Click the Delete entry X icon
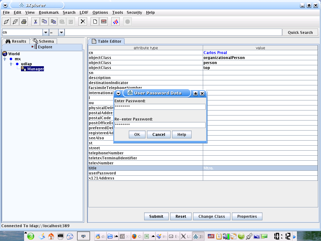This screenshot has height=241, width=321. pyautogui.click(x=83, y=22)
